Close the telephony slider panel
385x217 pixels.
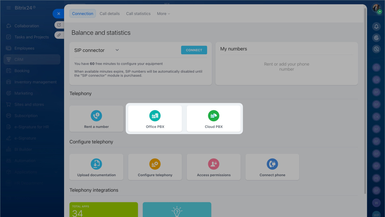tap(59, 14)
